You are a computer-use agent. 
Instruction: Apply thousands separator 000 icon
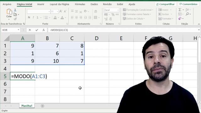coord(117,14)
